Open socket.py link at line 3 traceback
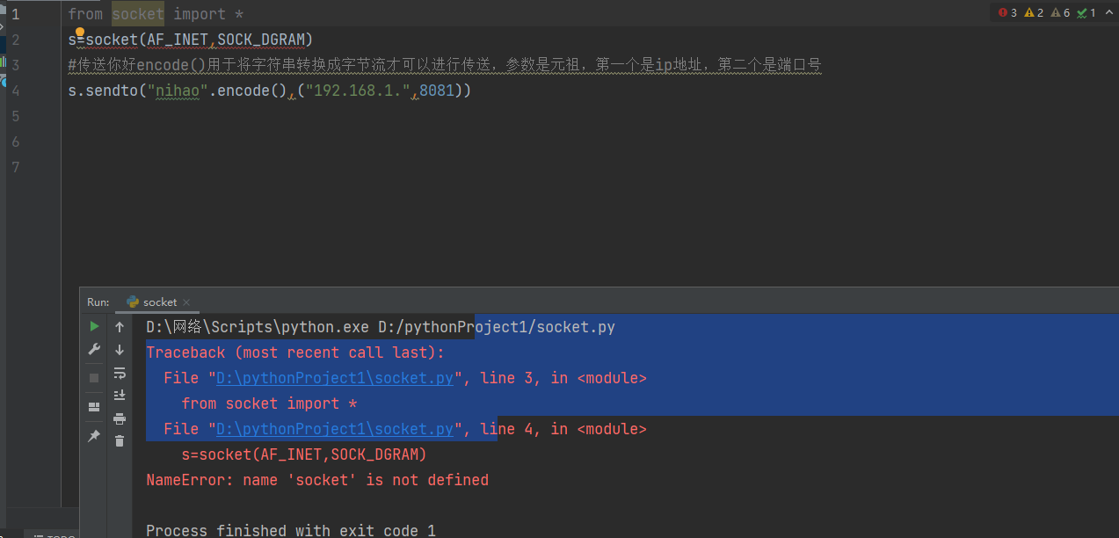 pos(335,378)
